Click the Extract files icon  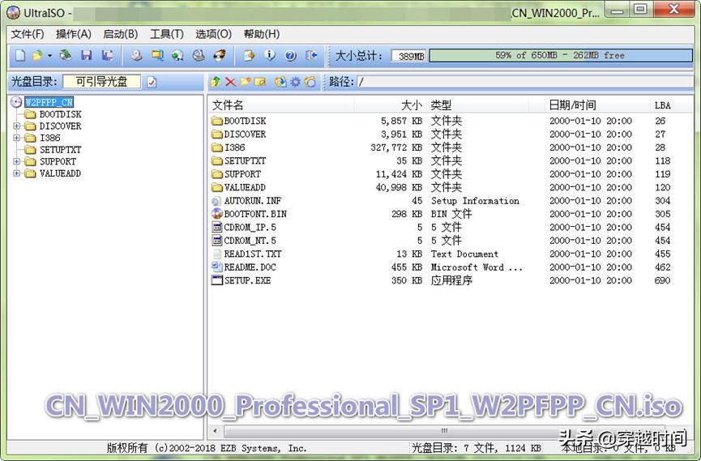click(280, 82)
